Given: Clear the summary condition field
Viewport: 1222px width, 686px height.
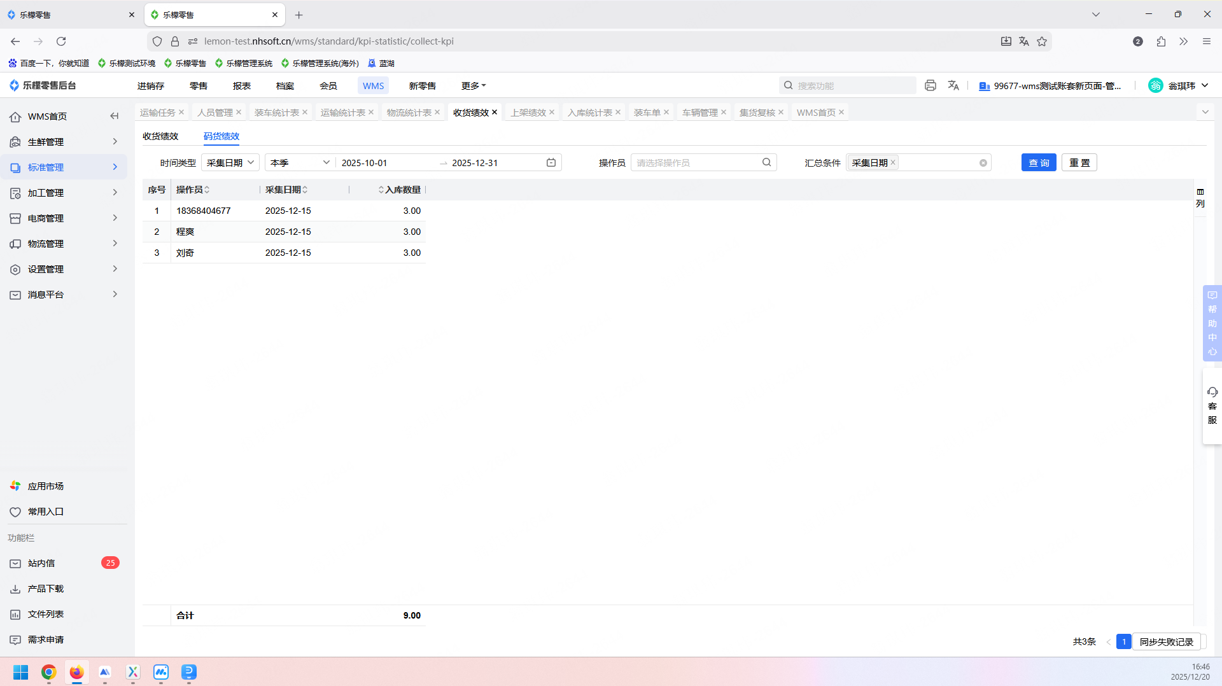Looking at the screenshot, I should tap(983, 163).
